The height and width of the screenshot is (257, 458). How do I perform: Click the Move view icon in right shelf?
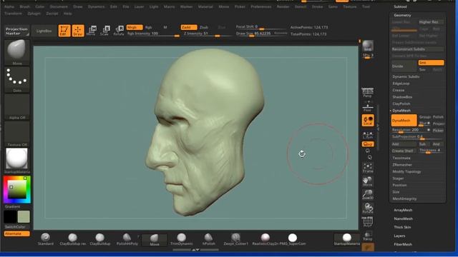pyautogui.click(x=368, y=181)
